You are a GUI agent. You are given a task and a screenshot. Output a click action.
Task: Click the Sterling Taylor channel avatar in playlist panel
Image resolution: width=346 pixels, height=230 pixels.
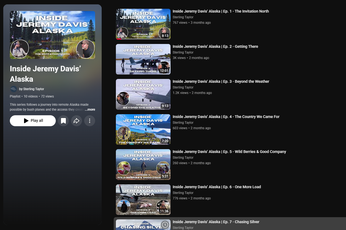tap(13, 89)
